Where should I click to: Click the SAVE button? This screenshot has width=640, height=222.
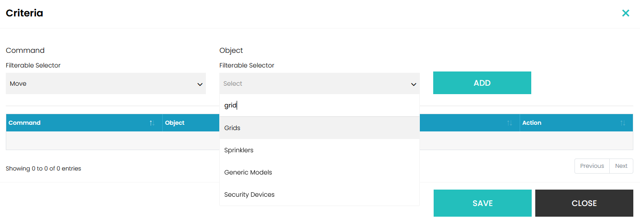pyautogui.click(x=482, y=203)
